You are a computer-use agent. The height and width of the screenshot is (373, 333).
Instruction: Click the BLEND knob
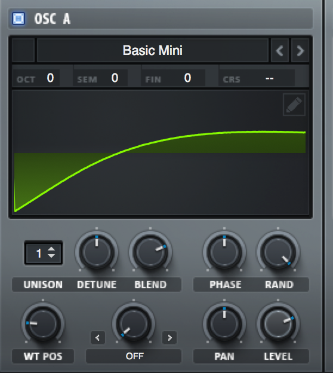coord(150,252)
